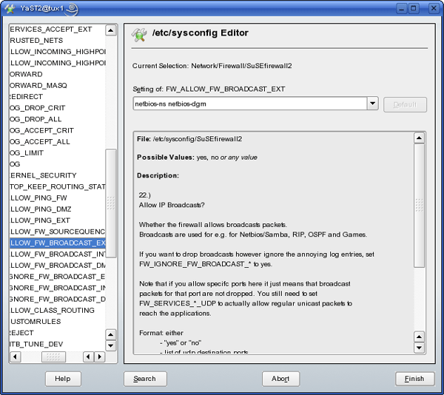This screenshot has height=395, width=444.
Task: Select the LLOW_FW_SOURCEQUENC entry
Action: pyautogui.click(x=58, y=232)
